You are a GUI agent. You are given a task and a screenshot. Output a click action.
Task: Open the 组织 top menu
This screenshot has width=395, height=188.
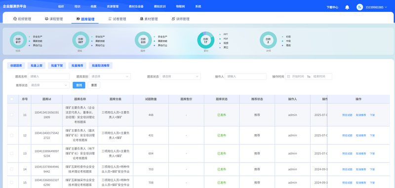[61, 7]
